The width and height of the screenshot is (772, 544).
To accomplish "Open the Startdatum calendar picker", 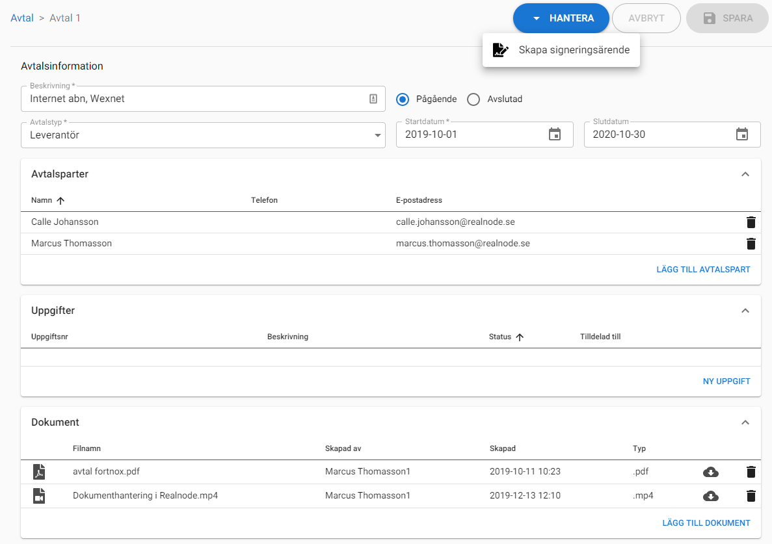I will (x=554, y=135).
